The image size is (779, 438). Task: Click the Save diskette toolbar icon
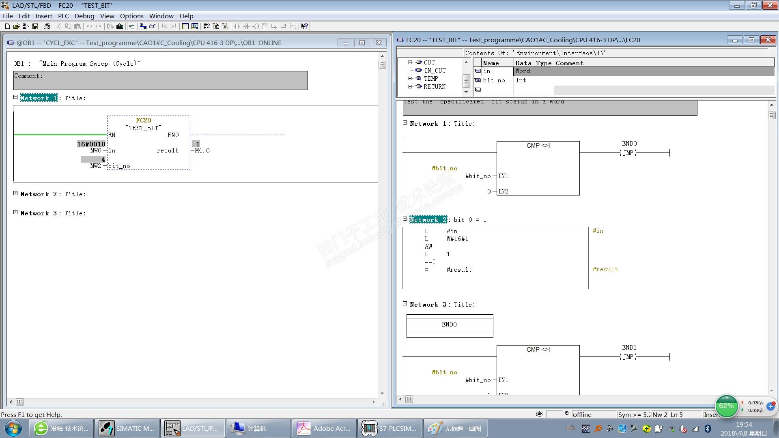point(35,26)
